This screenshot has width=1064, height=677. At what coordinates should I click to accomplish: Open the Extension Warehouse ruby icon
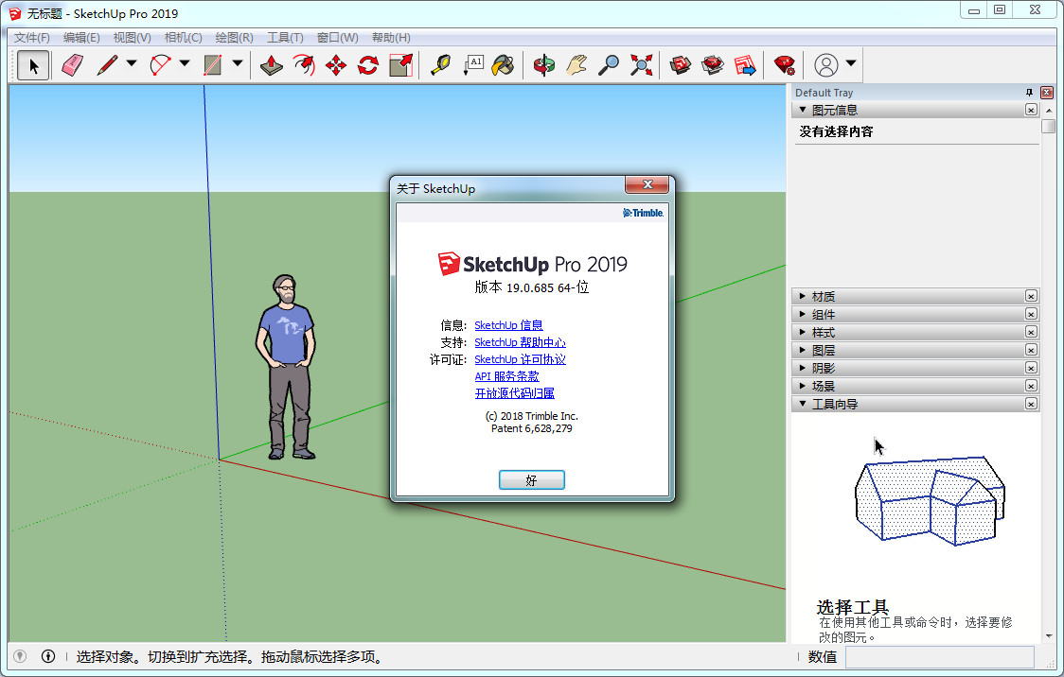tap(784, 65)
